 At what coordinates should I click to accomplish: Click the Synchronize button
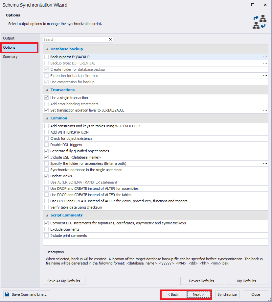pos(227,294)
